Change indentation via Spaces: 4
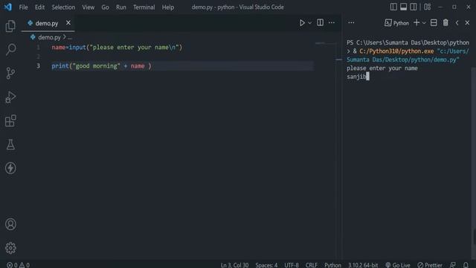 [266, 265]
